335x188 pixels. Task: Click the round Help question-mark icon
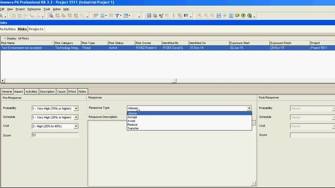tap(243, 16)
